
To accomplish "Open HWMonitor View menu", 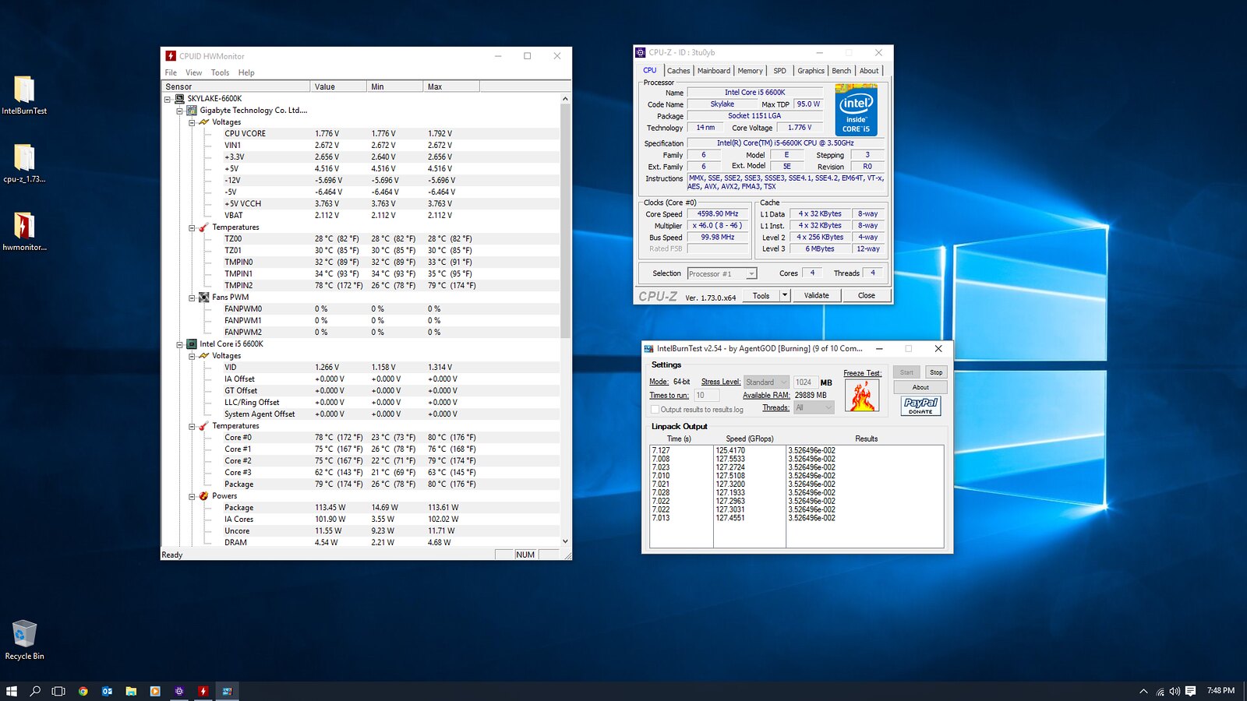I will point(193,72).
